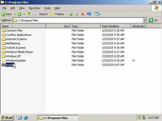Click the green Forward arrow icon
Screen dimensions: 162x121
(19, 14)
